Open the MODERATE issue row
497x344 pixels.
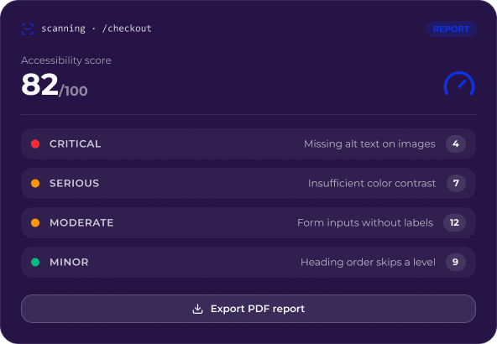click(x=248, y=222)
